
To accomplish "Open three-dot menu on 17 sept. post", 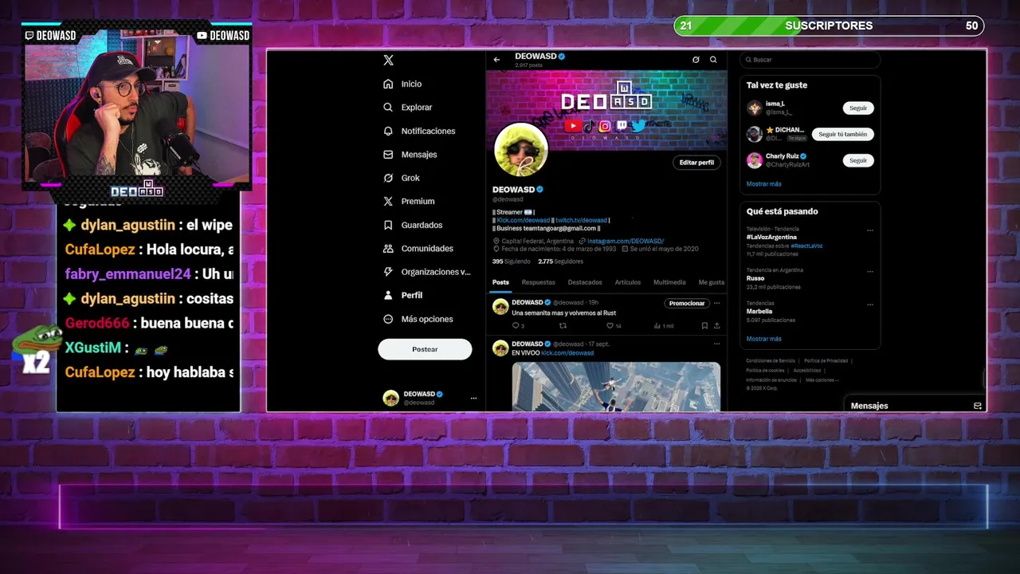I will (716, 344).
